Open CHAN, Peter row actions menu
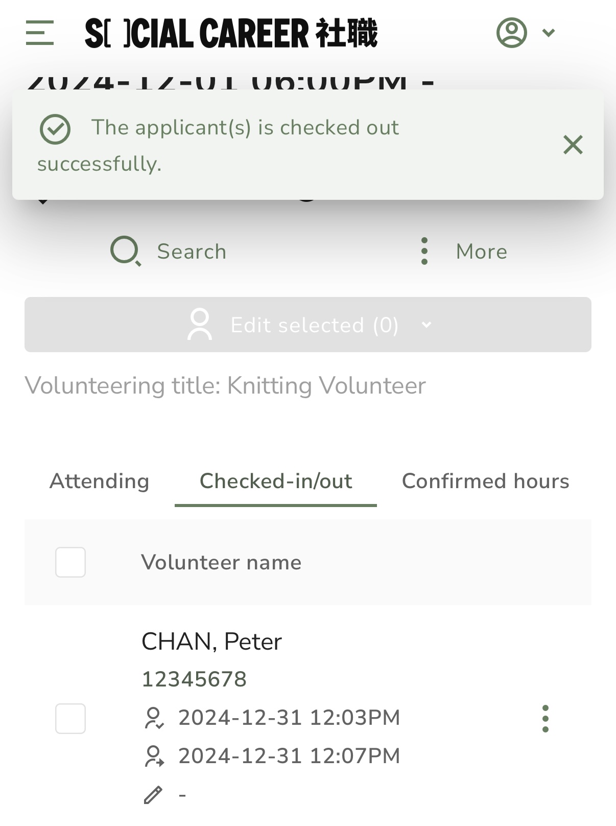The width and height of the screenshot is (616, 826). 546,719
